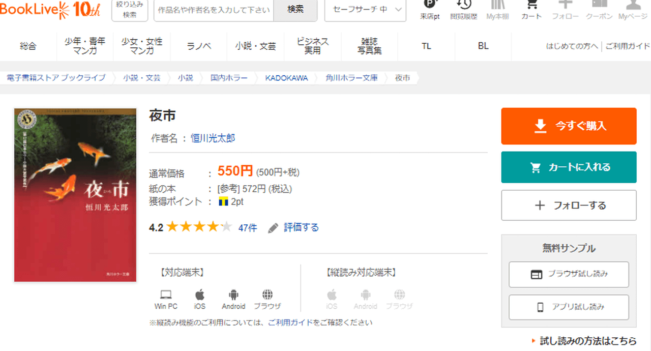651x351 pixels.
Task: Open My本棚 bookshelf icon
Action: pos(497,6)
